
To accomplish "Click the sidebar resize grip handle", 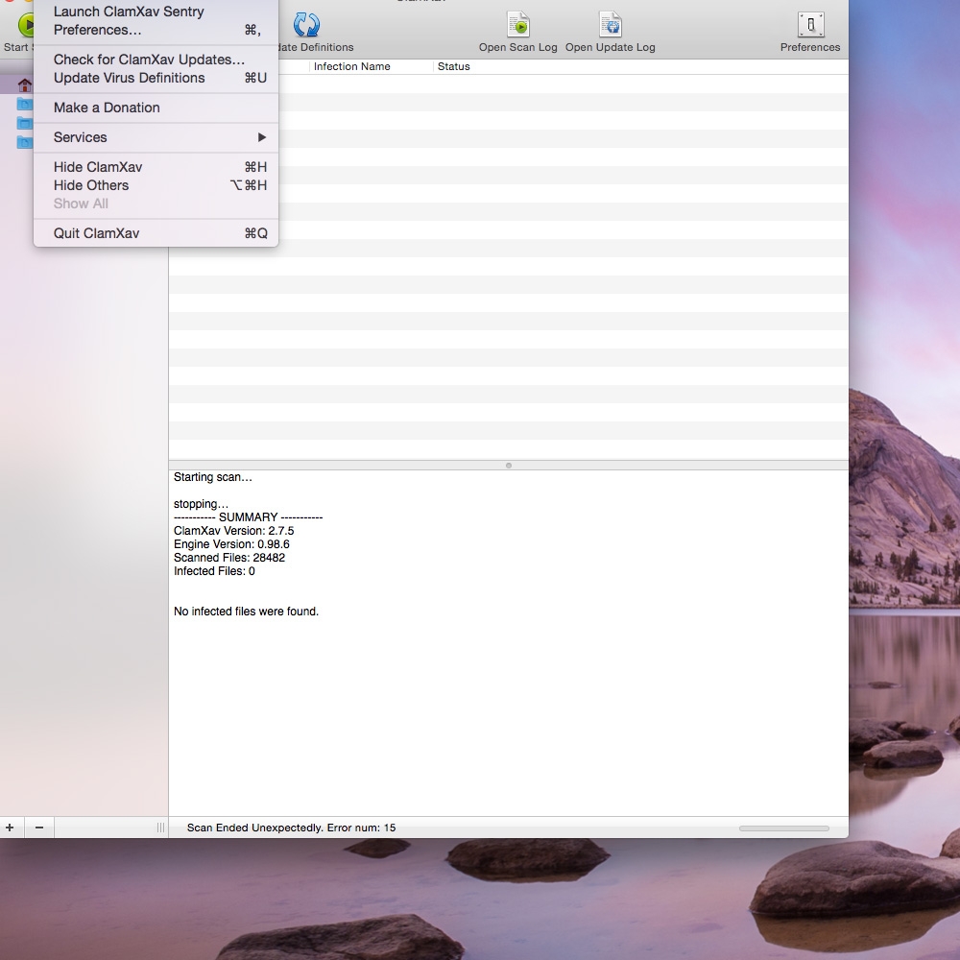I will click(160, 828).
